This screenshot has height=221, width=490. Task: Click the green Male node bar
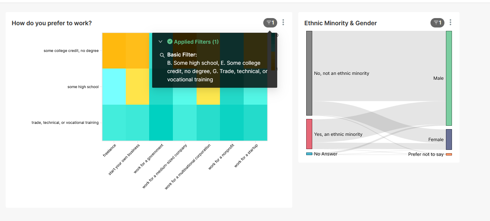(x=449, y=78)
